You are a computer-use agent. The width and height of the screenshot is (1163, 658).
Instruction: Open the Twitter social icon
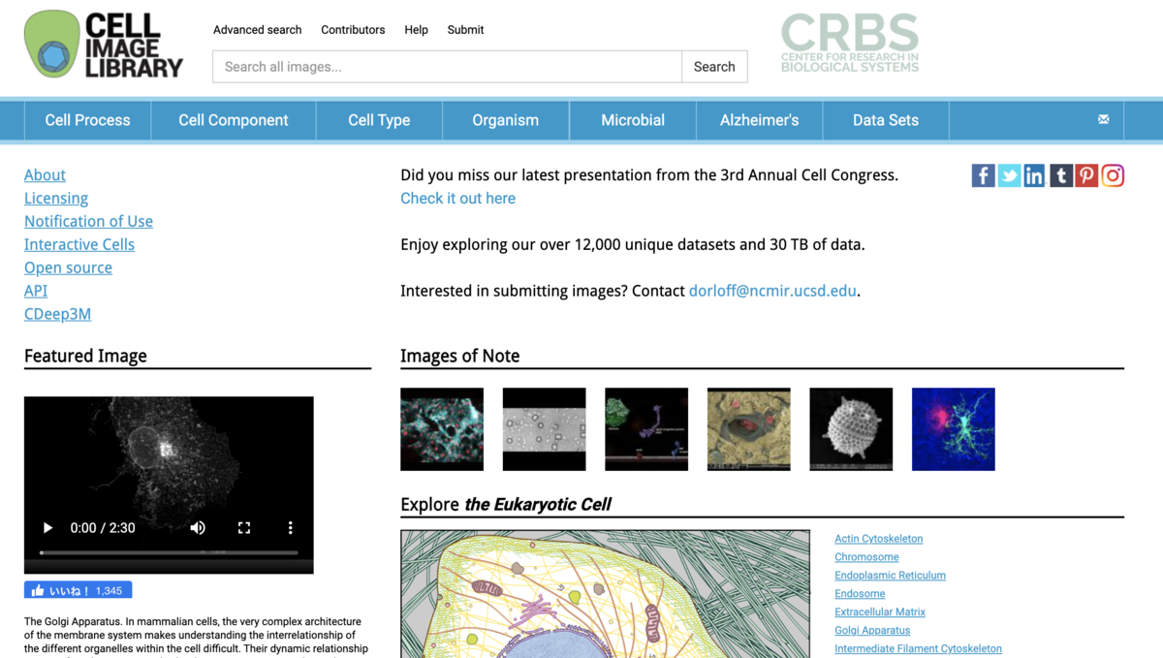coord(1009,175)
